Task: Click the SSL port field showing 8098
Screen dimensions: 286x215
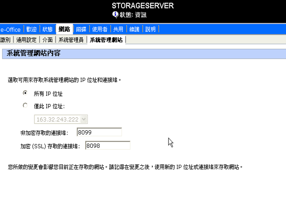Action: pyautogui.click(x=108, y=146)
